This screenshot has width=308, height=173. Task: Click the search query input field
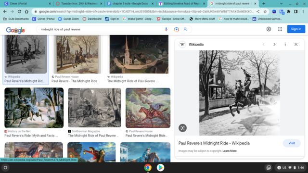click(100, 29)
